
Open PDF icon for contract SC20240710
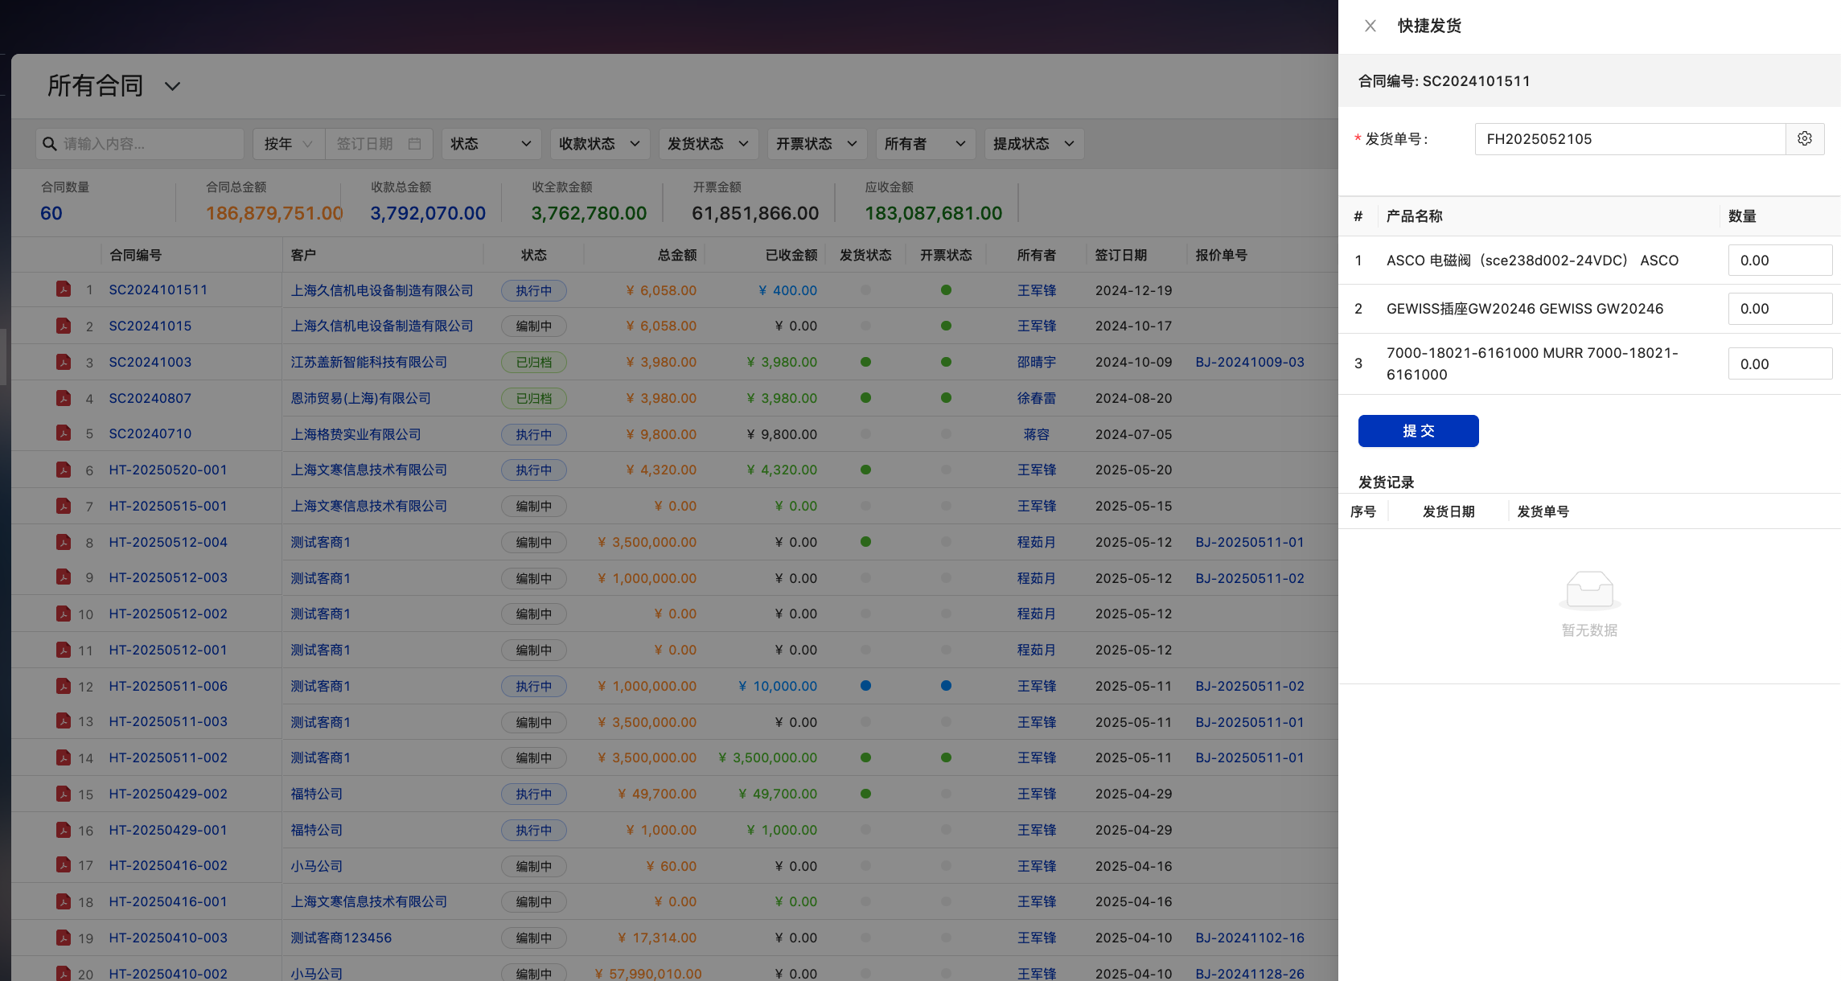tap(64, 433)
